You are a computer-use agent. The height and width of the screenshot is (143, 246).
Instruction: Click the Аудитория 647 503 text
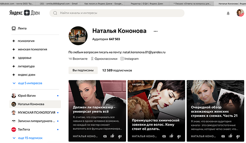point(106,39)
